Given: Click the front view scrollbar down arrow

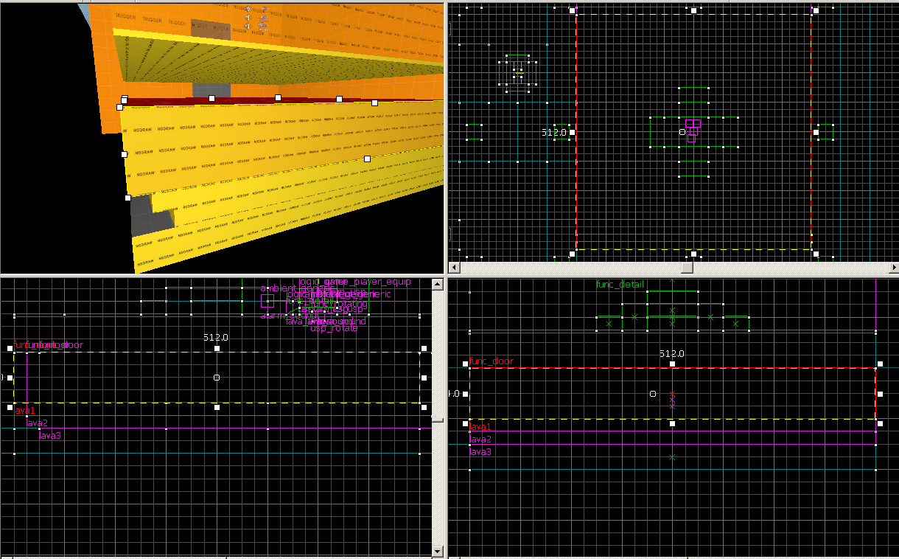Looking at the screenshot, I should tap(438, 550).
